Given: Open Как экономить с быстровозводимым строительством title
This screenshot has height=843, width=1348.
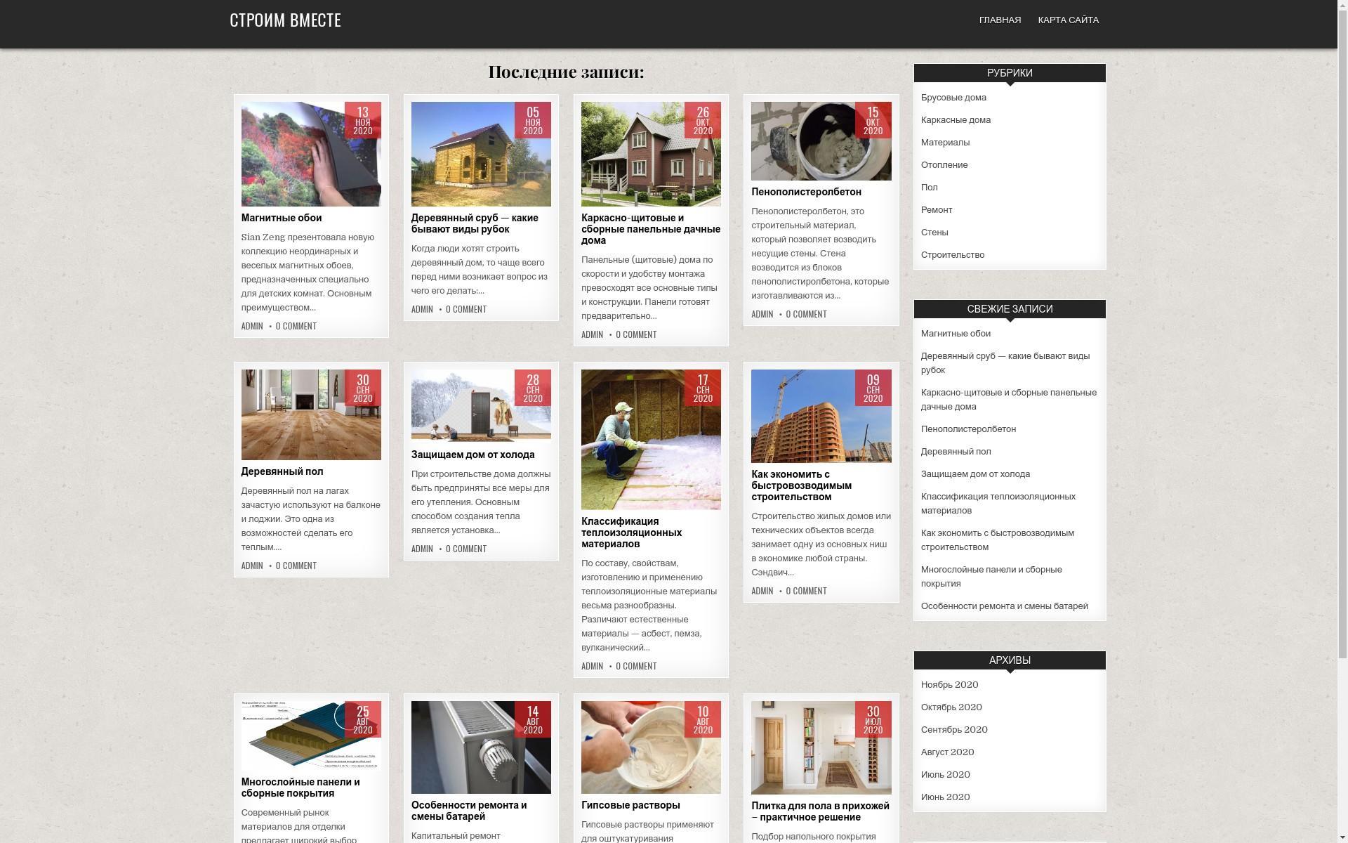Looking at the screenshot, I should pos(801,486).
